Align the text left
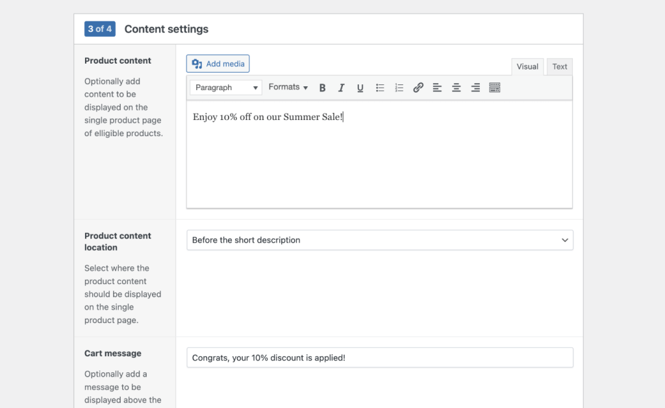Image resolution: width=665 pixels, height=408 pixels. (x=436, y=88)
